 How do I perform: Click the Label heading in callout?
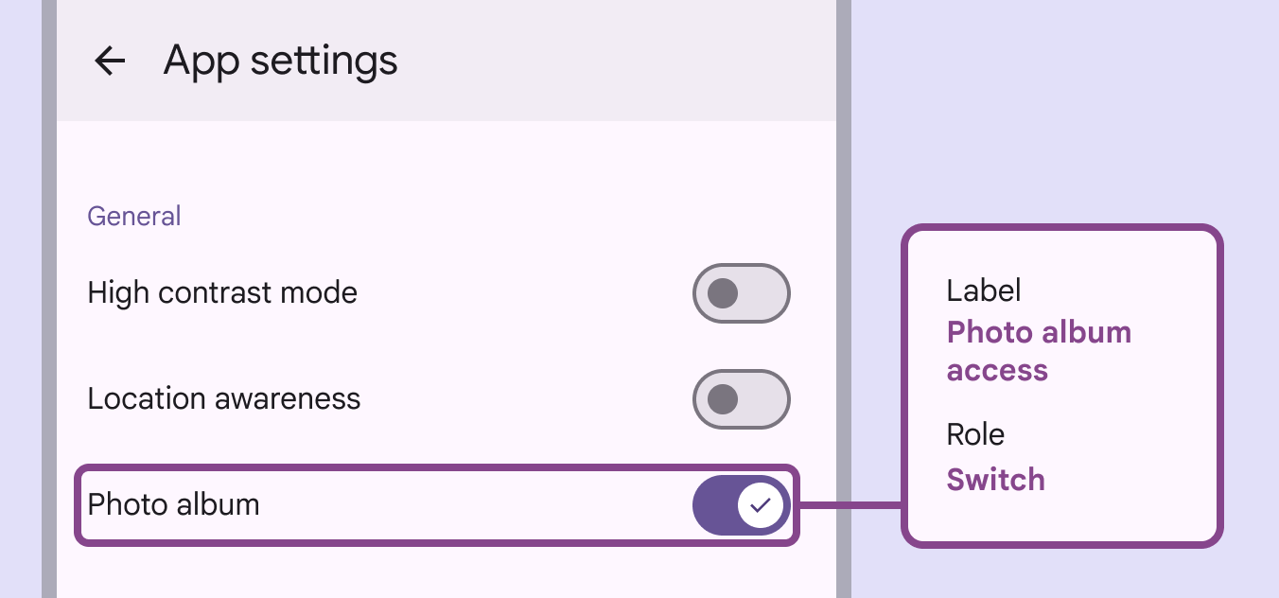pos(984,290)
